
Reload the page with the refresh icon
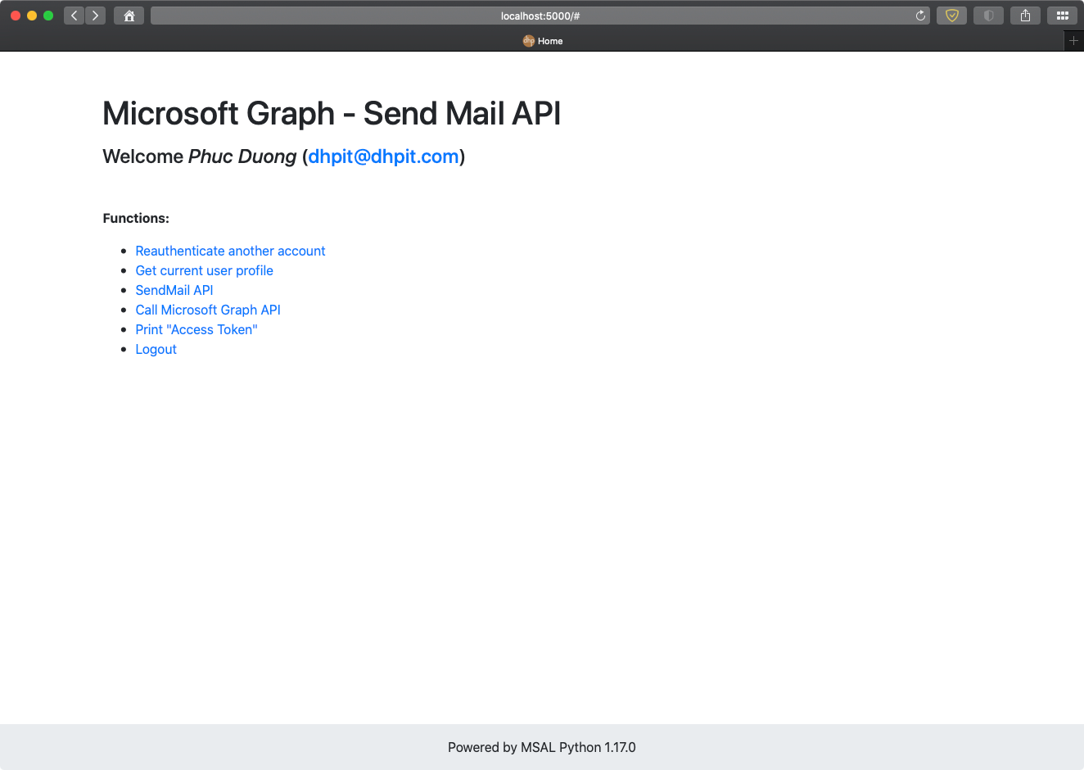point(920,16)
